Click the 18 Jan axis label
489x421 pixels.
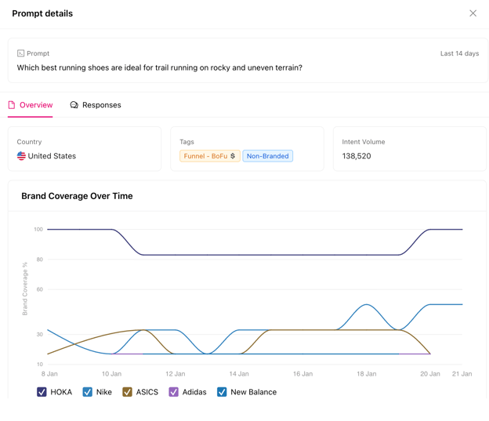pos(366,374)
